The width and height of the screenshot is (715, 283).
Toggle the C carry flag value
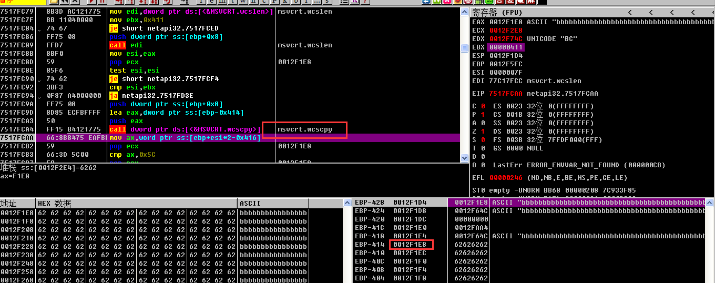[483, 106]
